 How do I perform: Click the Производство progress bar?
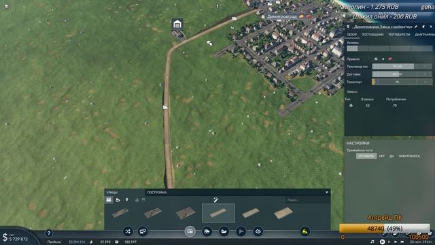(402, 67)
